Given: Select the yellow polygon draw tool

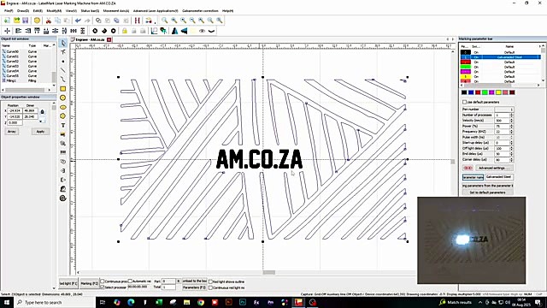Looking at the screenshot, I should pyautogui.click(x=63, y=116).
